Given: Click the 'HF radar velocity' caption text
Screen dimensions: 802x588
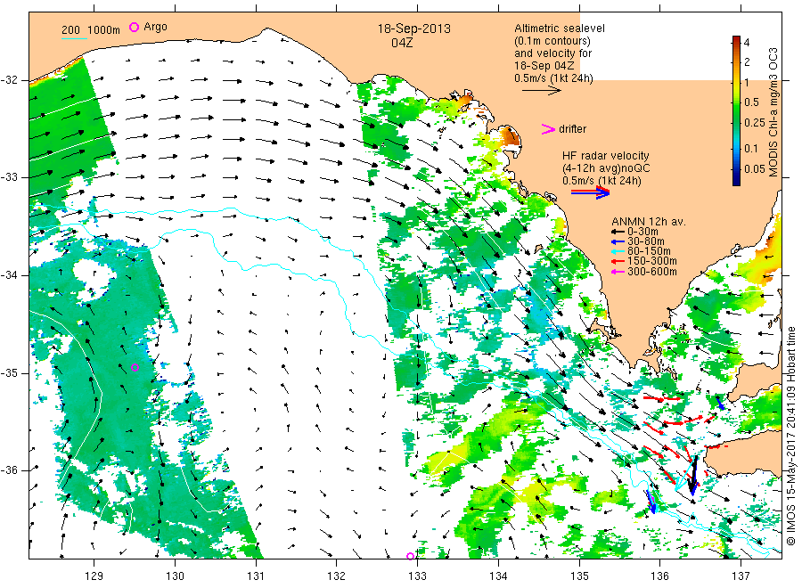Looking at the screenshot, I should (x=606, y=155).
